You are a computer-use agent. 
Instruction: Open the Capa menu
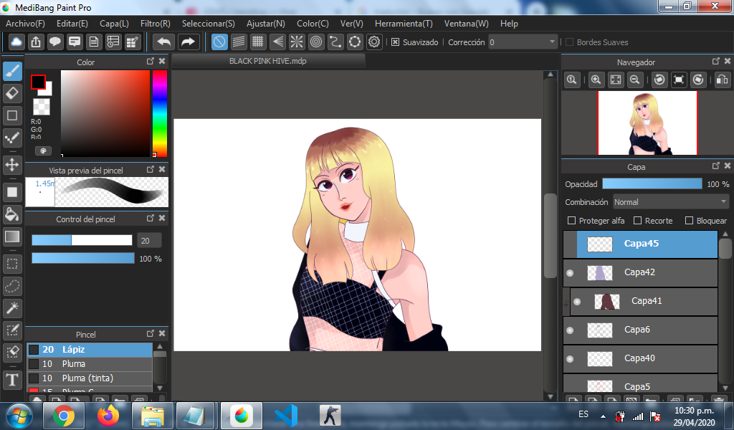click(114, 24)
